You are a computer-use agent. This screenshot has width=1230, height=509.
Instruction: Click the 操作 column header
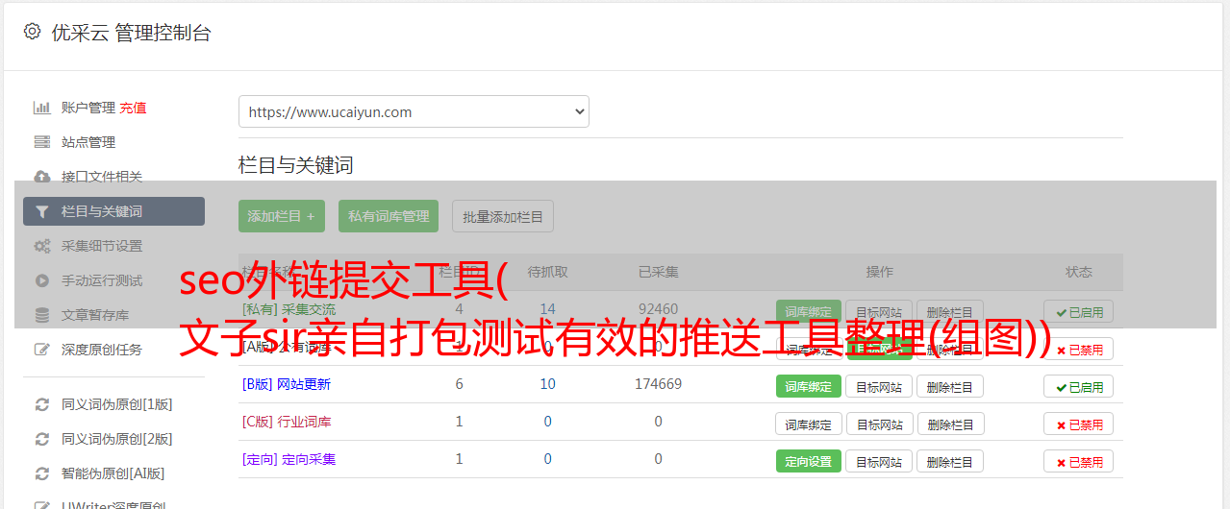879,272
